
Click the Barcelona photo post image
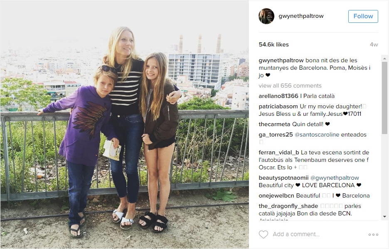tap(125, 124)
